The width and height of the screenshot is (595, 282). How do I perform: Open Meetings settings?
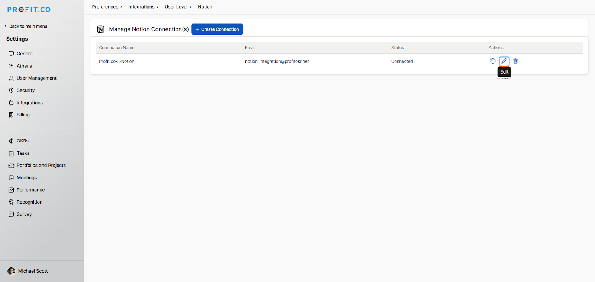point(27,178)
